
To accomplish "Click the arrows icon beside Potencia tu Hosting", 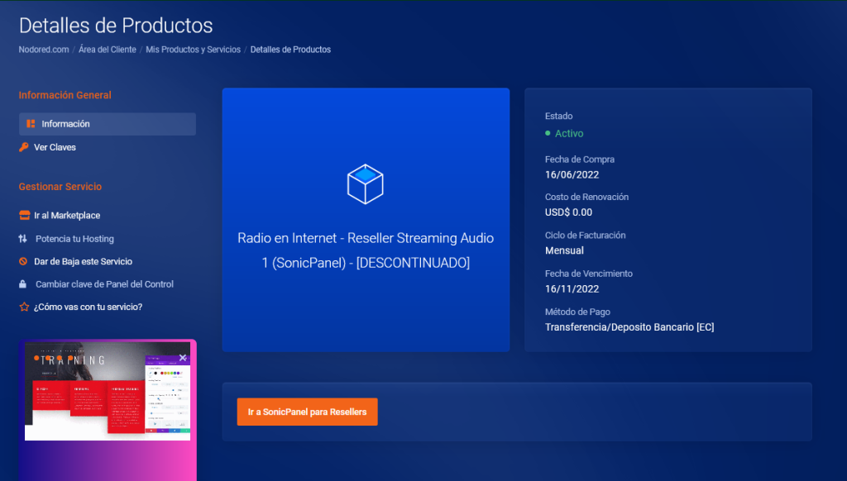I will click(23, 239).
